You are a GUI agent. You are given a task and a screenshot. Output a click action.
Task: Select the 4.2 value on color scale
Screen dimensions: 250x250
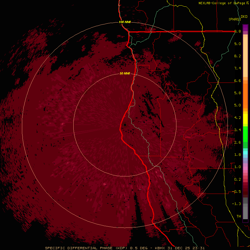point(237,118)
